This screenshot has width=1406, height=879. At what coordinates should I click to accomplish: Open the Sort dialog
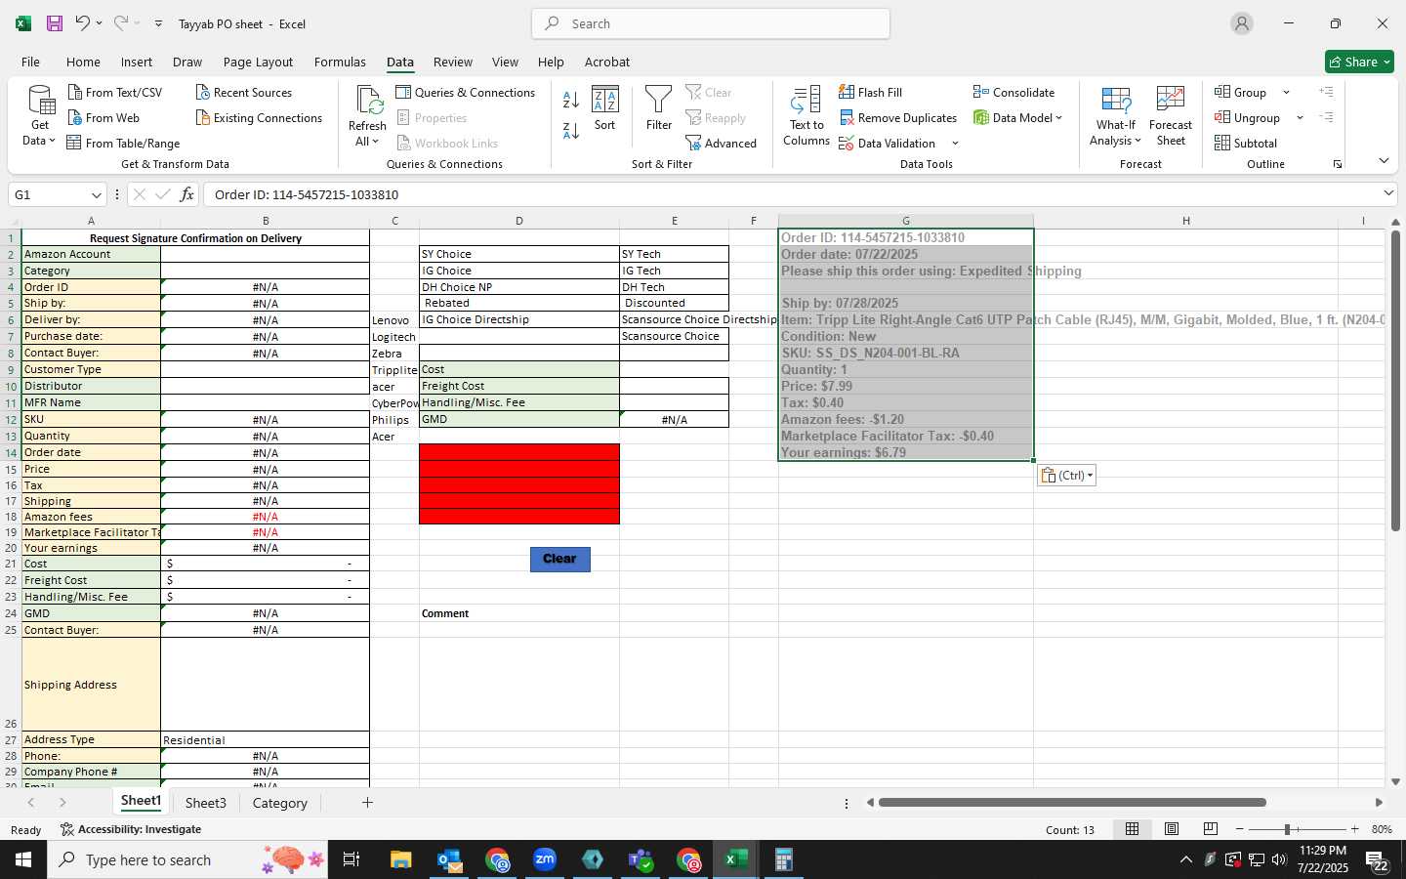605,108
